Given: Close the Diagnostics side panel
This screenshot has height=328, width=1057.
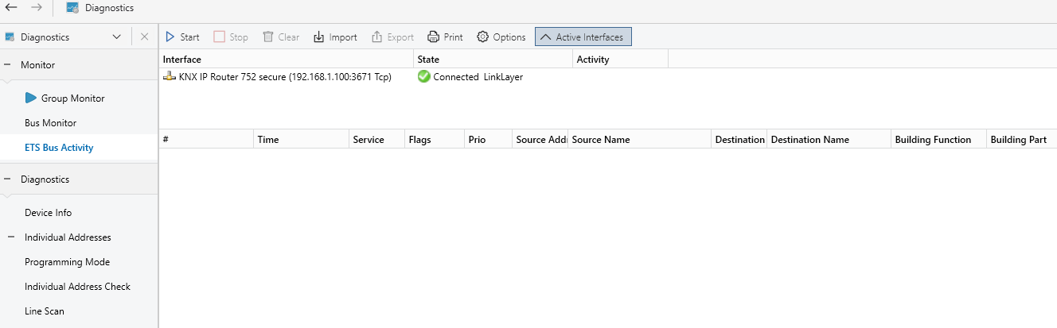Looking at the screenshot, I should point(144,37).
